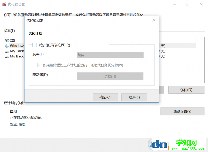Screen dimensions: 208x152
Task: Click the 已计划的优化 section label
Action: (14, 103)
